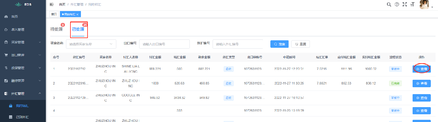The image size is (438, 122).
Task: Focus the 出口编号 input field
Action: tap(164, 44)
